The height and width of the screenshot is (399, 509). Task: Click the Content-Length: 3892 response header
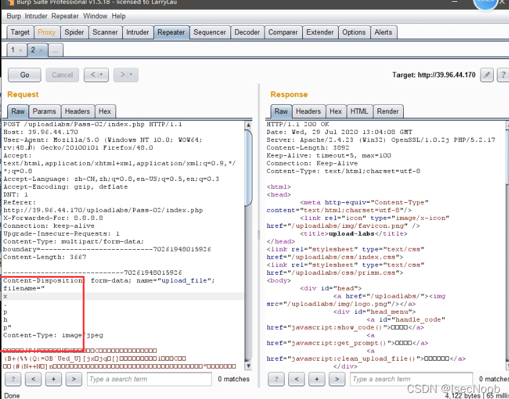(x=308, y=147)
